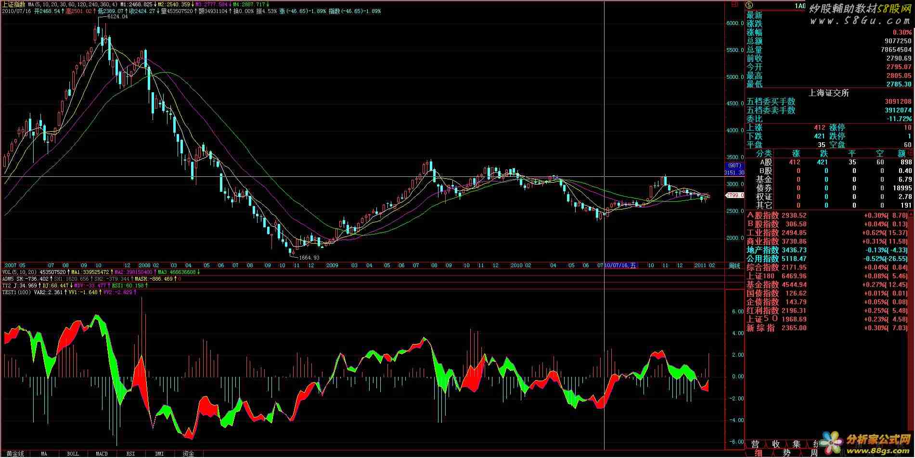Click the 1664.93 low price label
Image resolution: width=915 pixels, height=458 pixels.
pos(309,258)
